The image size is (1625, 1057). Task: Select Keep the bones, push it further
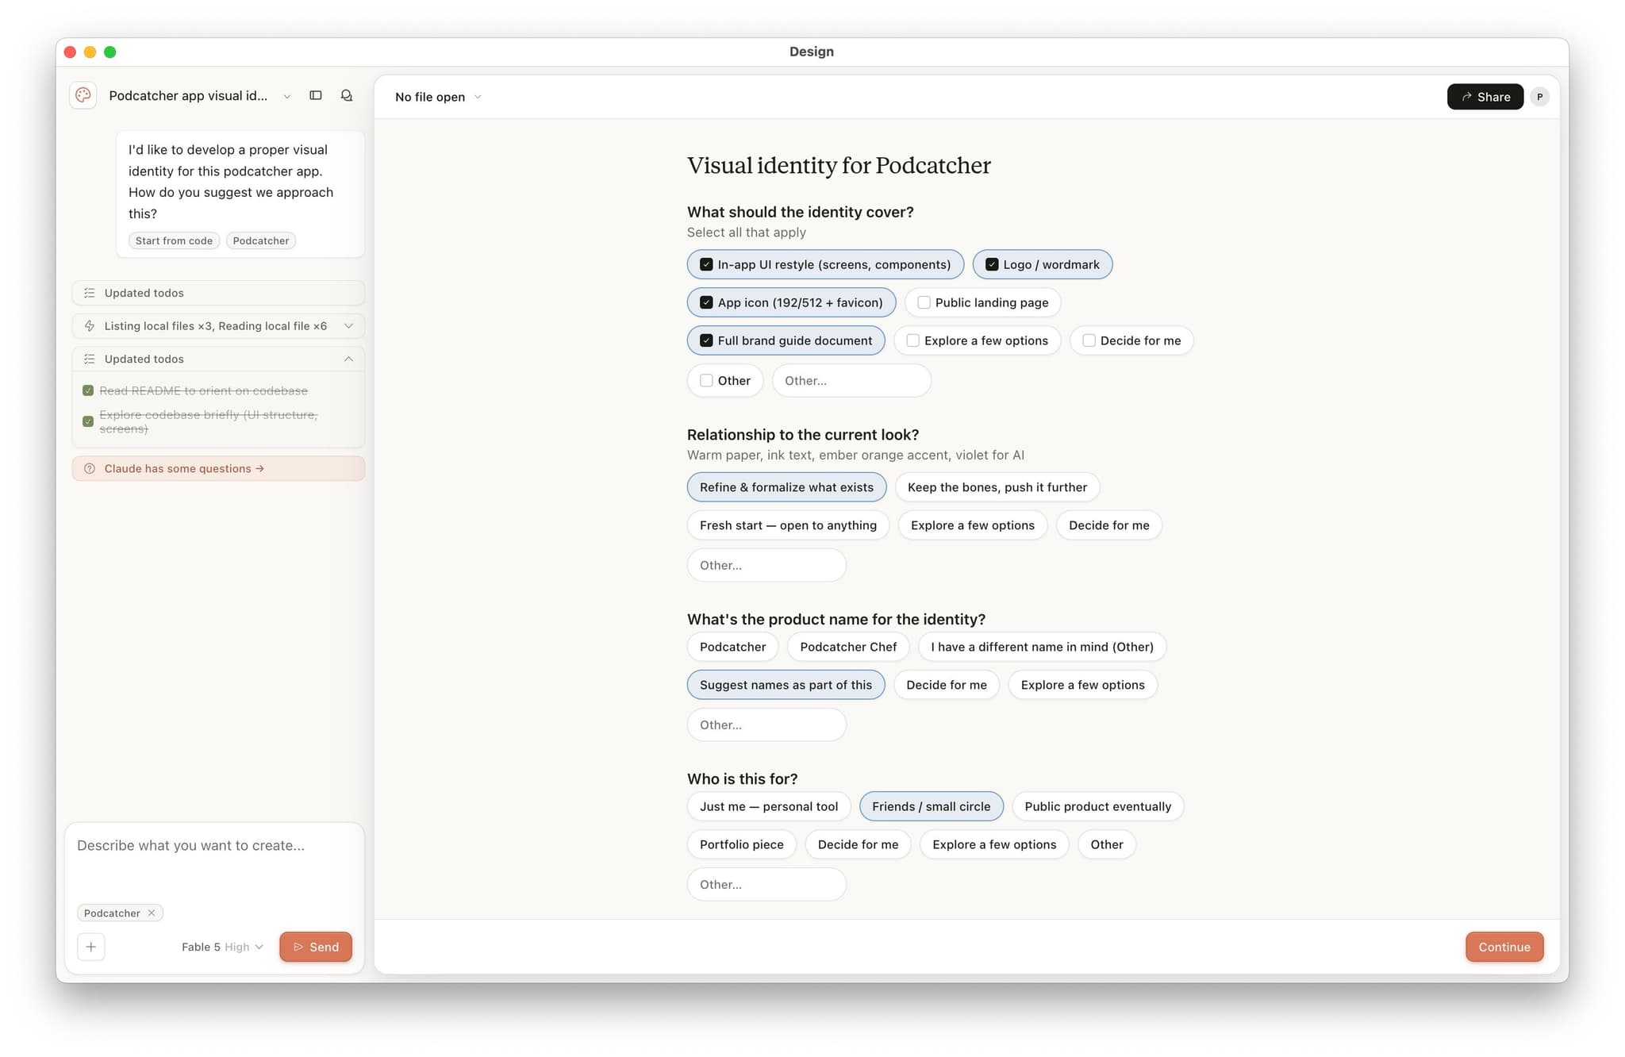[x=997, y=488]
